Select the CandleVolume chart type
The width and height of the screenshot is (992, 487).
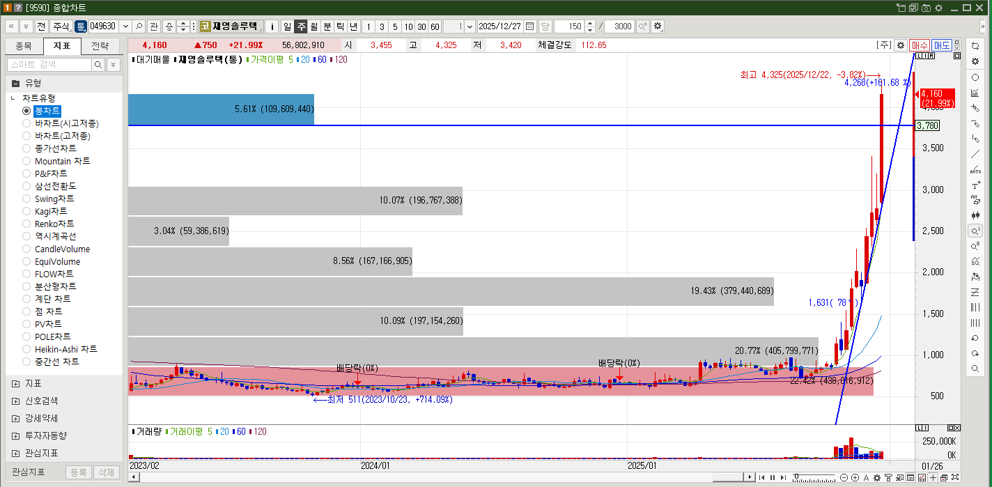[26, 249]
